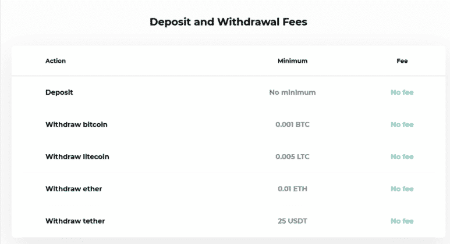Click the No minimum value for Deposit

tap(292, 92)
